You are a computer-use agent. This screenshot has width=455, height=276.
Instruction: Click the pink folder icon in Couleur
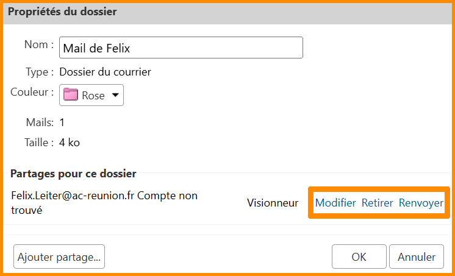pos(71,95)
